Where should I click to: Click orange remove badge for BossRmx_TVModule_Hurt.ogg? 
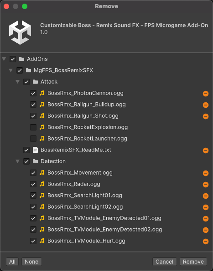tap(206, 241)
